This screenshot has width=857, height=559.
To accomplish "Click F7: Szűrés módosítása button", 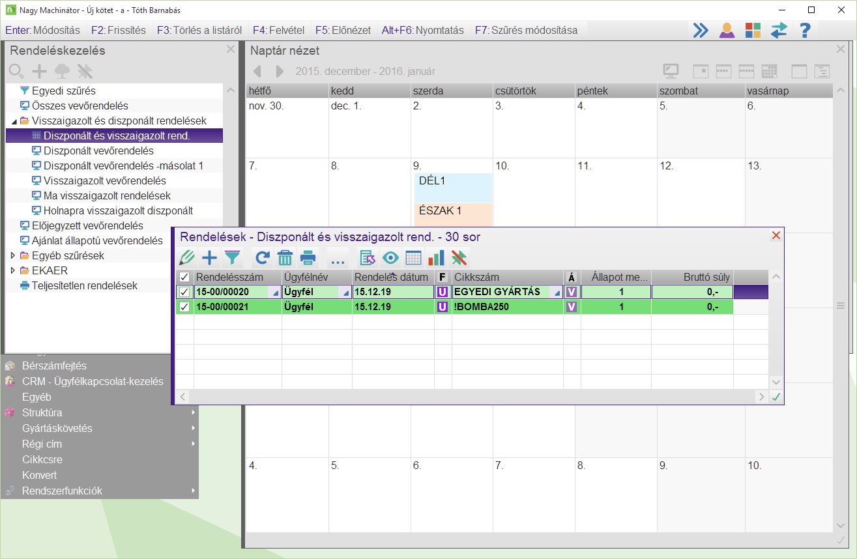I will tap(526, 30).
